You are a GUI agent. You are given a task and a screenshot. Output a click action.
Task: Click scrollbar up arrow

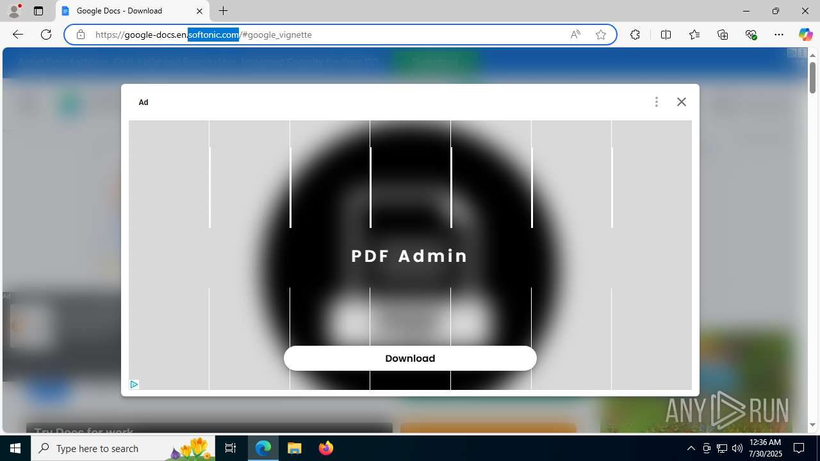point(812,55)
